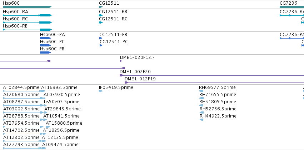The image size is (304, 150).
Task: Click the CG12511-RC transcript
Action: coord(101,22)
